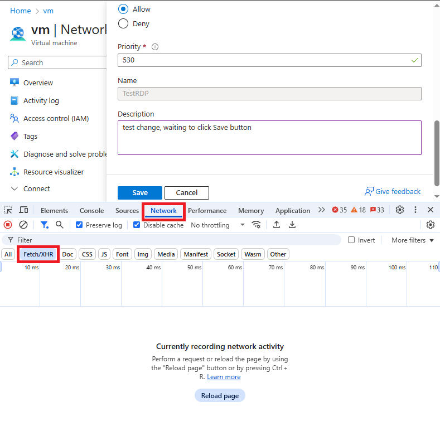Select the JS filter
440x436 pixels.
pos(104,254)
